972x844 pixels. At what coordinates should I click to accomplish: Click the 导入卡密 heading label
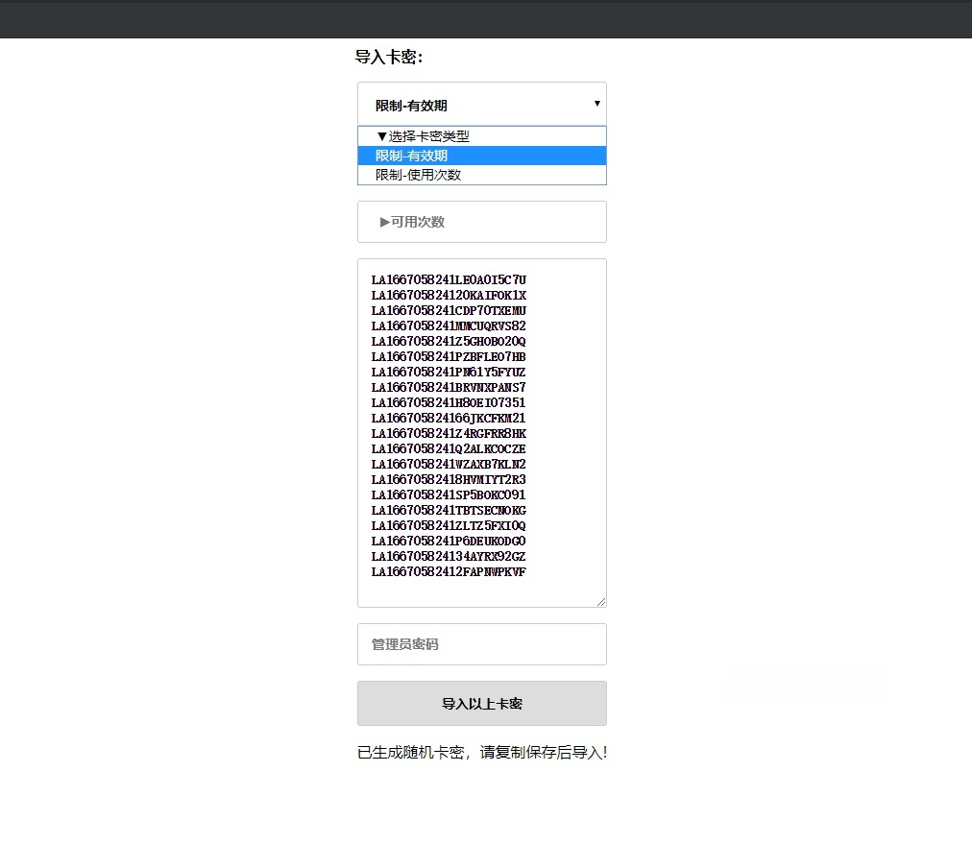coord(382,57)
